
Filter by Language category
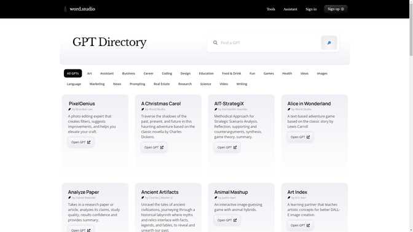pos(74,84)
